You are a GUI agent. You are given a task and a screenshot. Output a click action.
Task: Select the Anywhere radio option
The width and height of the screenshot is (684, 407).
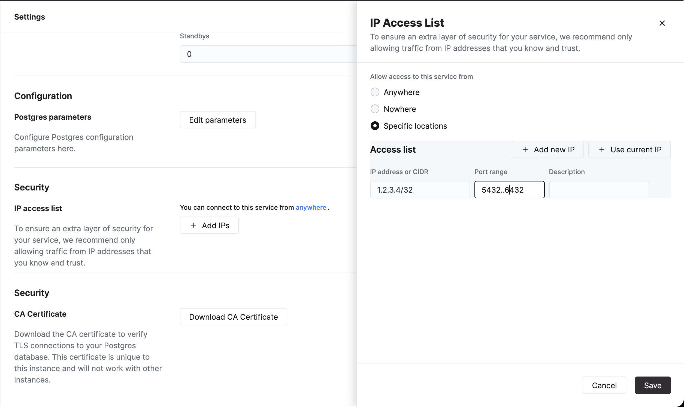(x=375, y=92)
